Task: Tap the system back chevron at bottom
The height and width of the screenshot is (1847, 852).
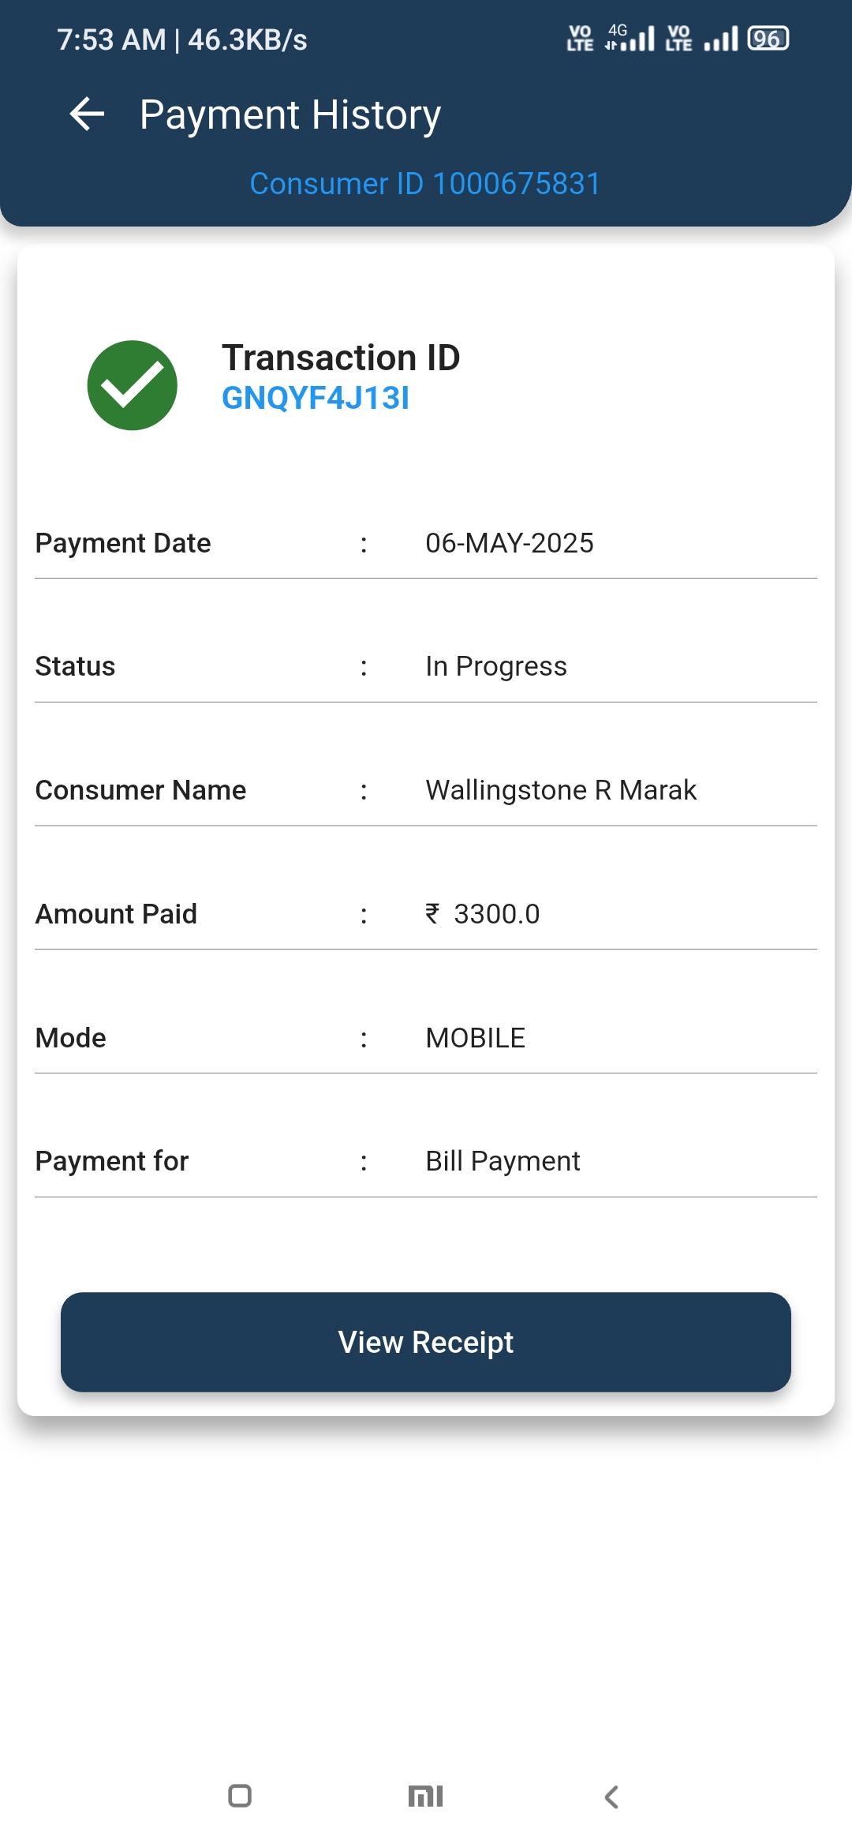Action: click(611, 1796)
